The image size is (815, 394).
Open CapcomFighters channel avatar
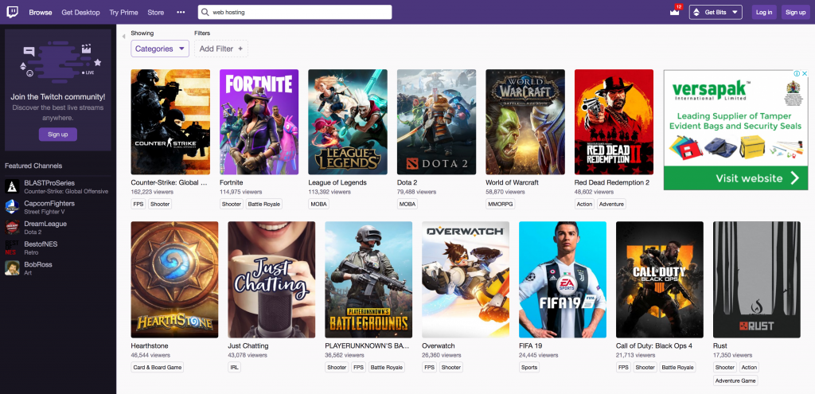(12, 207)
